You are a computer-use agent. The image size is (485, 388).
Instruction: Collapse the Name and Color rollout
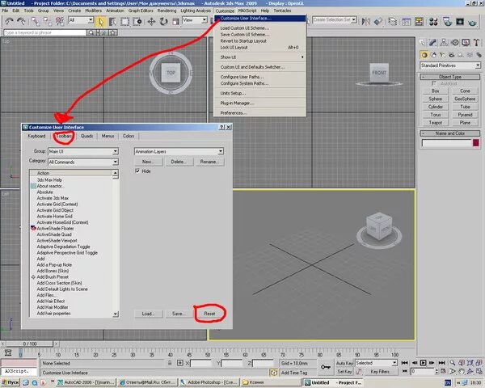point(450,133)
